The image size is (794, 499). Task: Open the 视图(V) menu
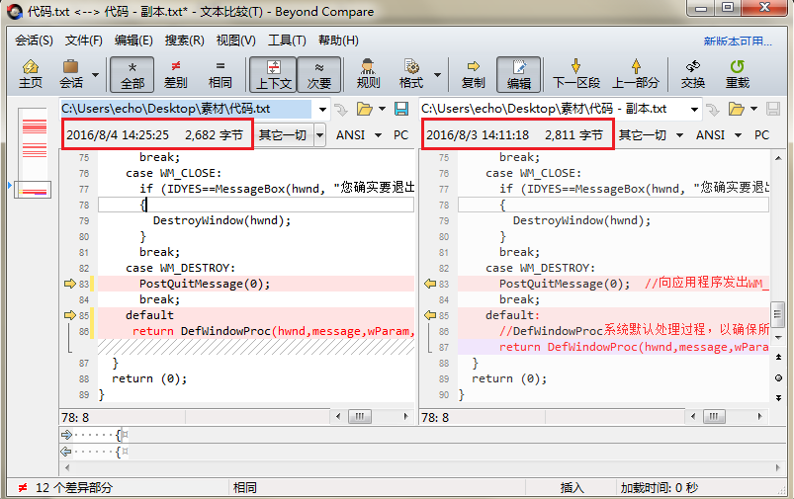click(x=236, y=41)
